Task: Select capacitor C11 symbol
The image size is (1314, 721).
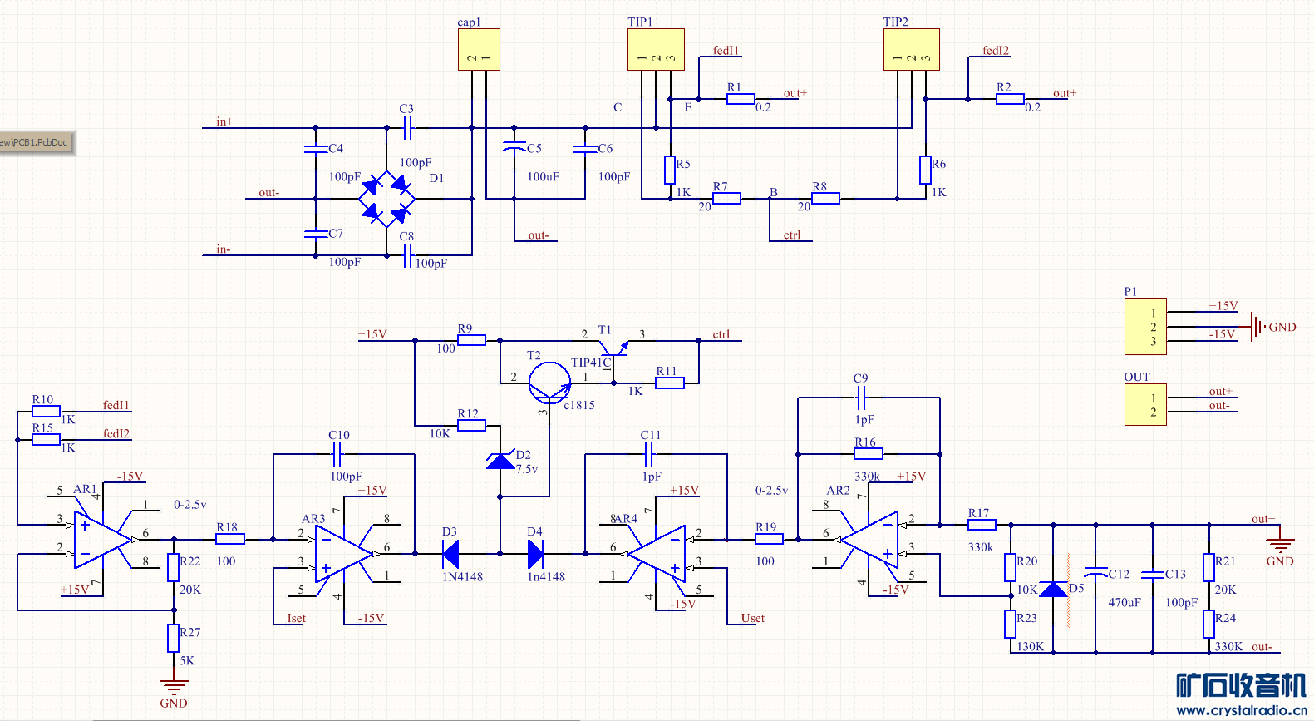Action: [649, 454]
